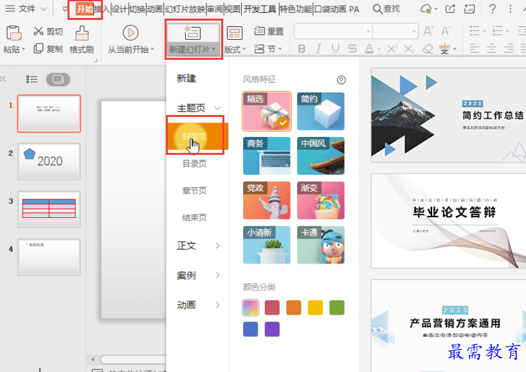Click the clear formatting eraser icon
Viewport: 526px width, 372px height.
(428, 49)
